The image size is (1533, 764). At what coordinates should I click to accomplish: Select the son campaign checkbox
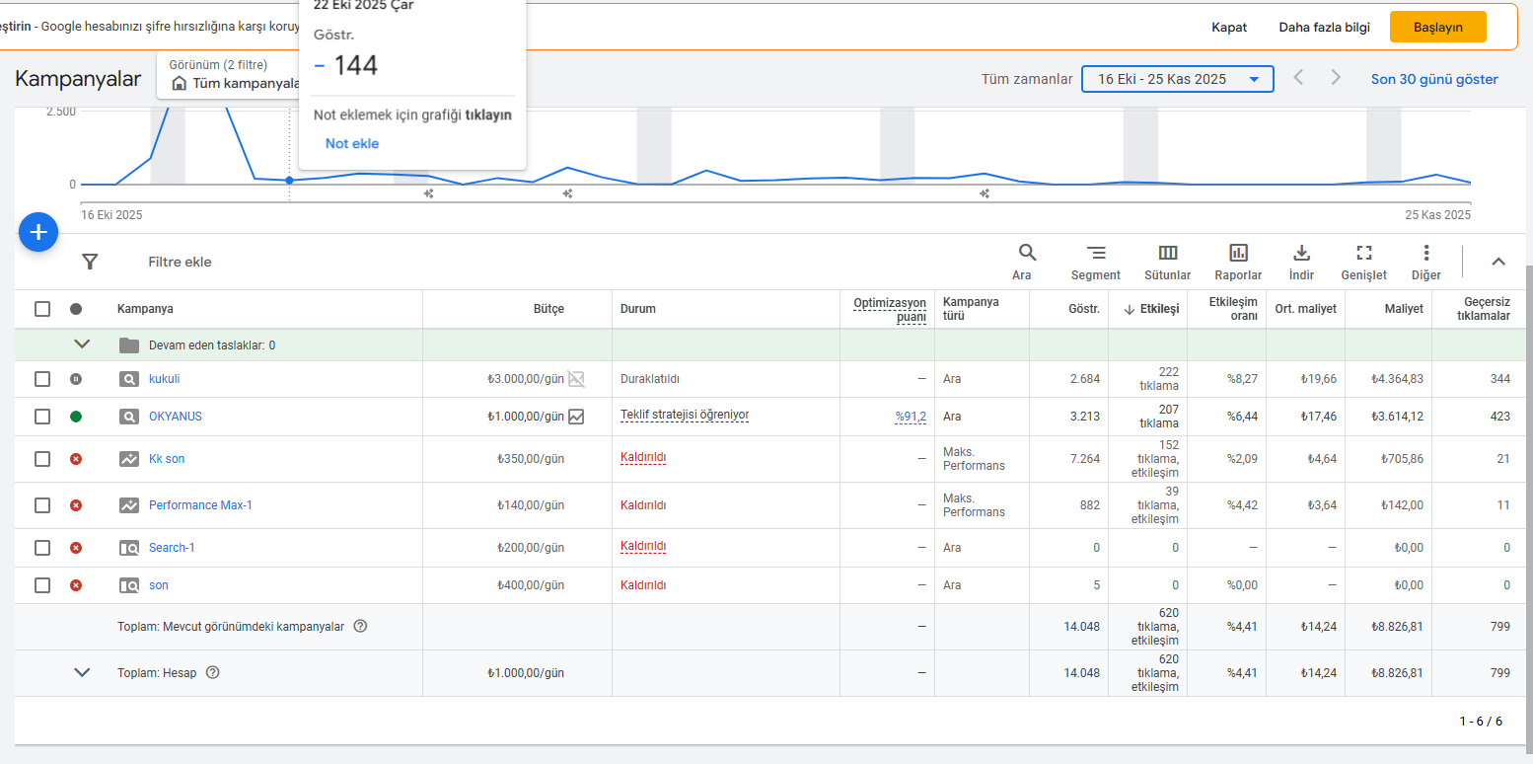click(42, 585)
